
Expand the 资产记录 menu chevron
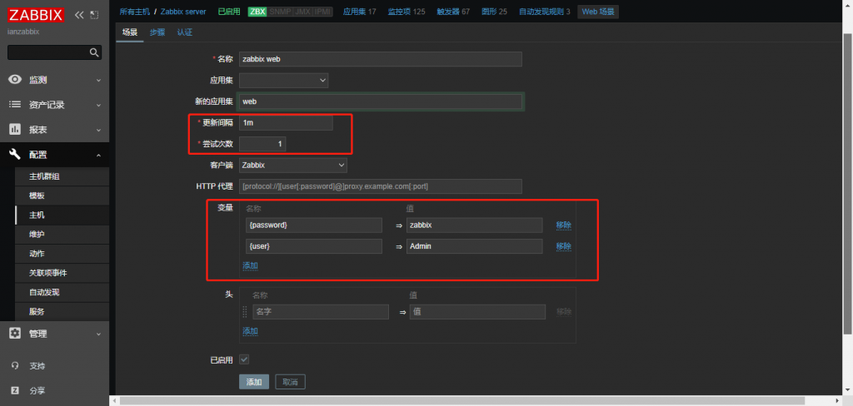(98, 106)
